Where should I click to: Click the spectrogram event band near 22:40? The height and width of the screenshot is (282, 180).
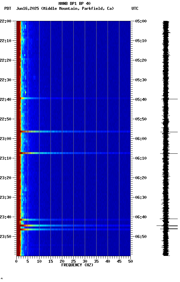73,98
